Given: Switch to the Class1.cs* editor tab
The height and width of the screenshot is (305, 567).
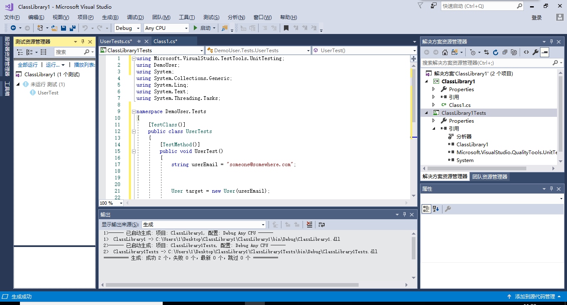Looking at the screenshot, I should pos(165,41).
